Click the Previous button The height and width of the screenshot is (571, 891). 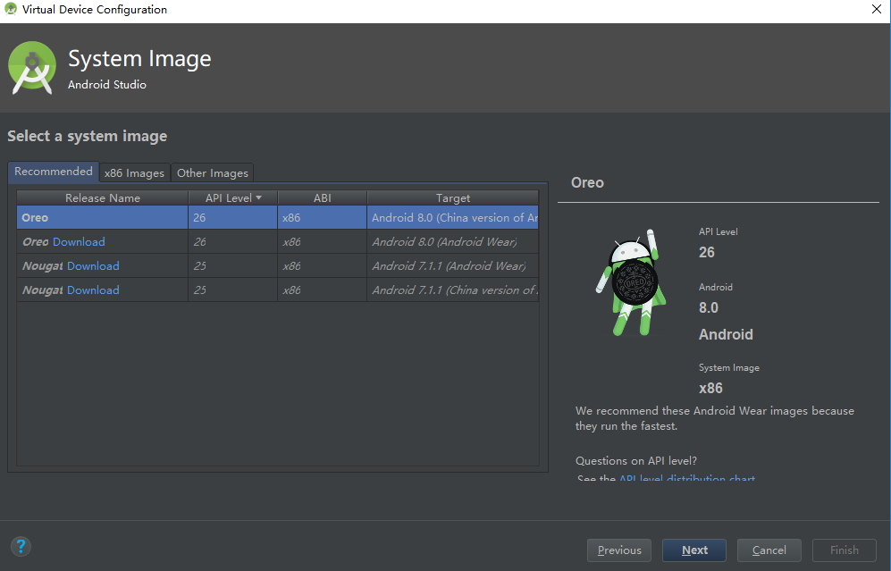[618, 550]
